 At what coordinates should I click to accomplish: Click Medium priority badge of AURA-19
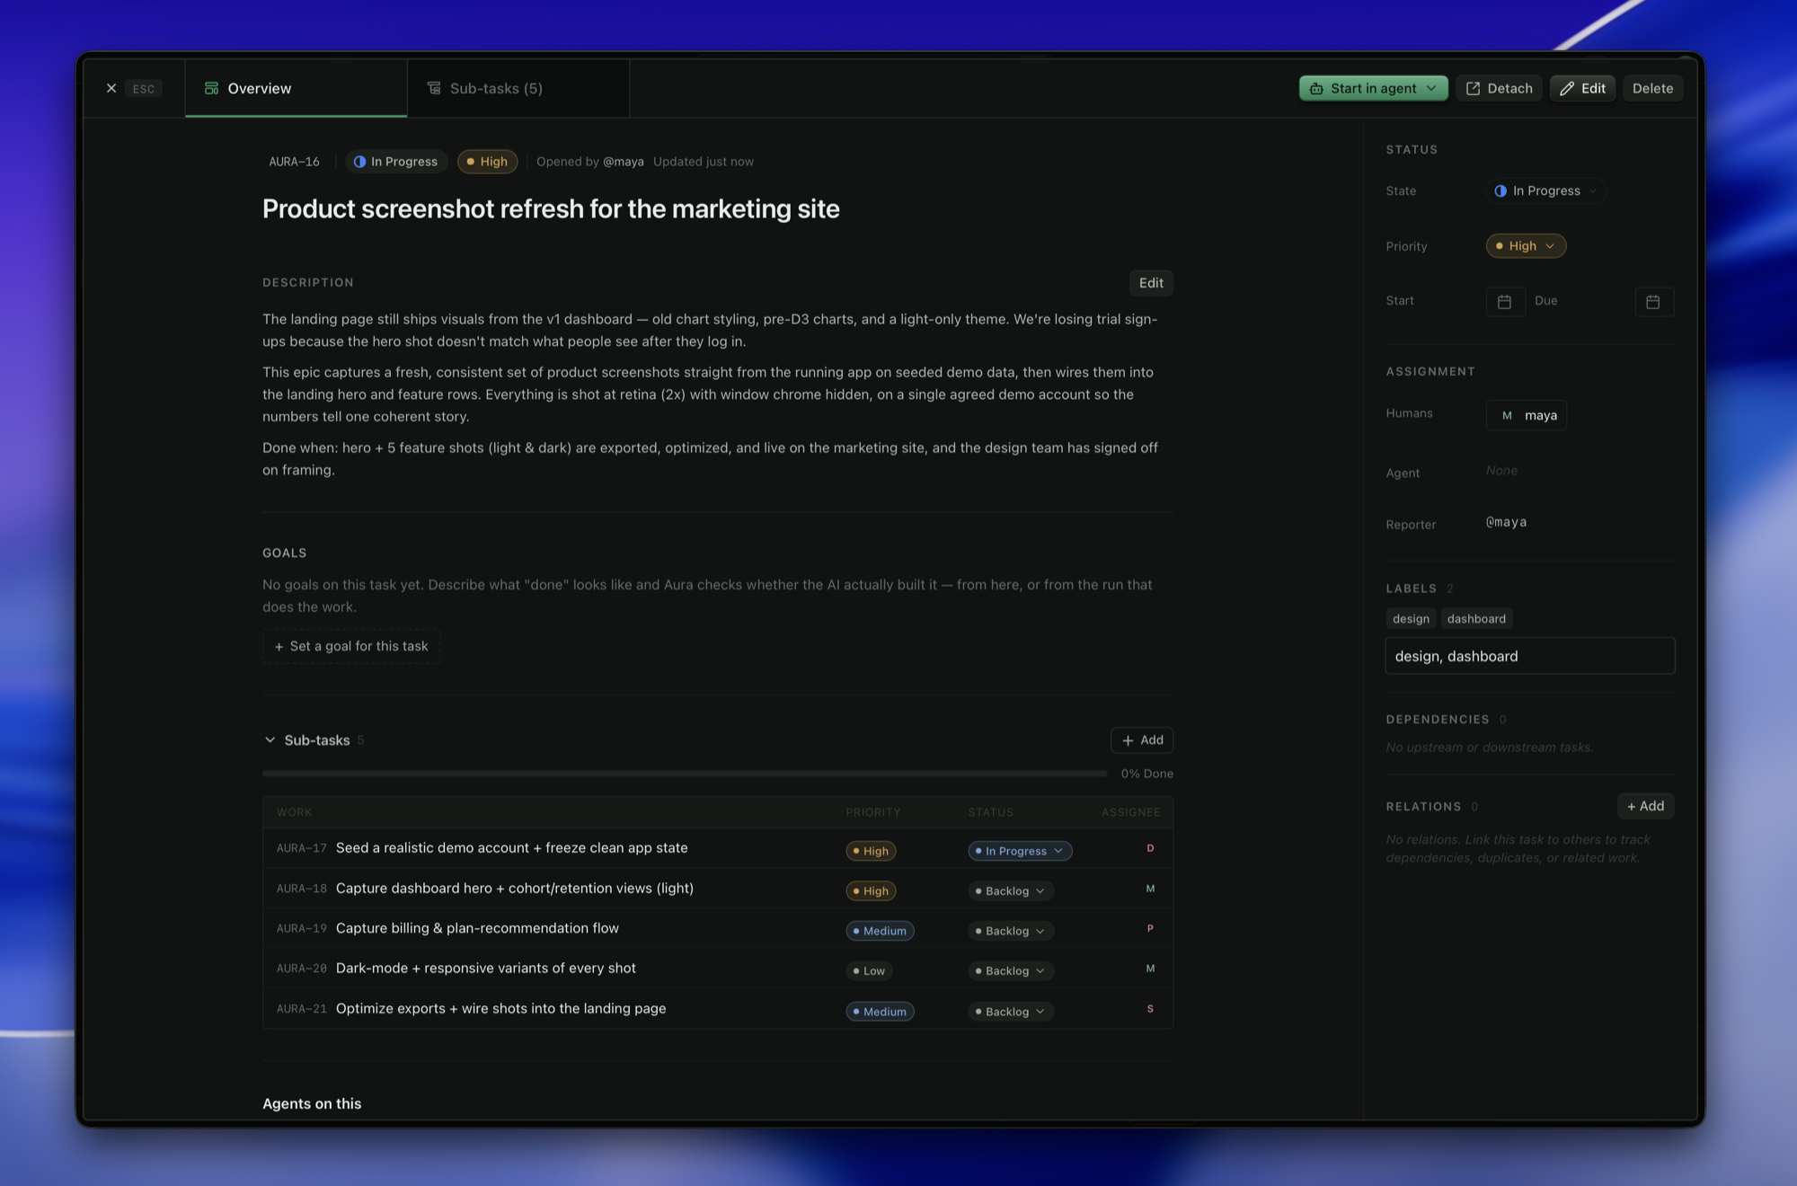click(880, 931)
